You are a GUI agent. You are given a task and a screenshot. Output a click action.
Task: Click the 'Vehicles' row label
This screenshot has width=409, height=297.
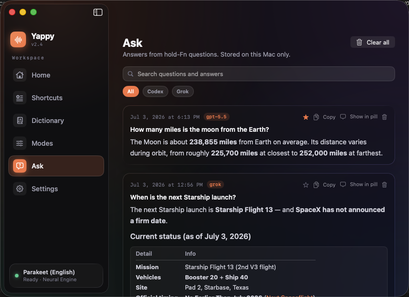tap(148, 277)
